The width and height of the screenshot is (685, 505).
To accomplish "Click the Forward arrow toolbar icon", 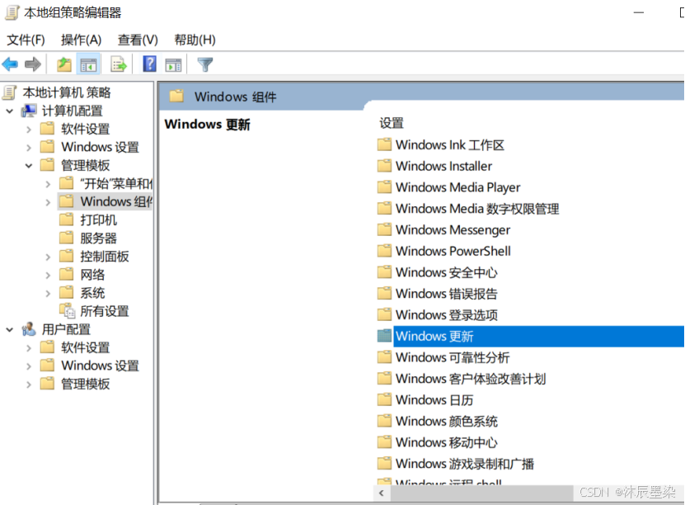I will (33, 64).
